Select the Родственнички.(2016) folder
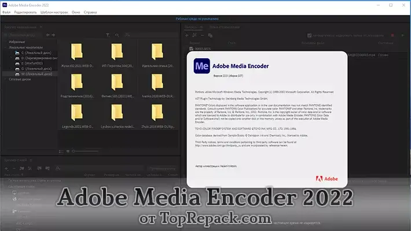 coord(77,85)
